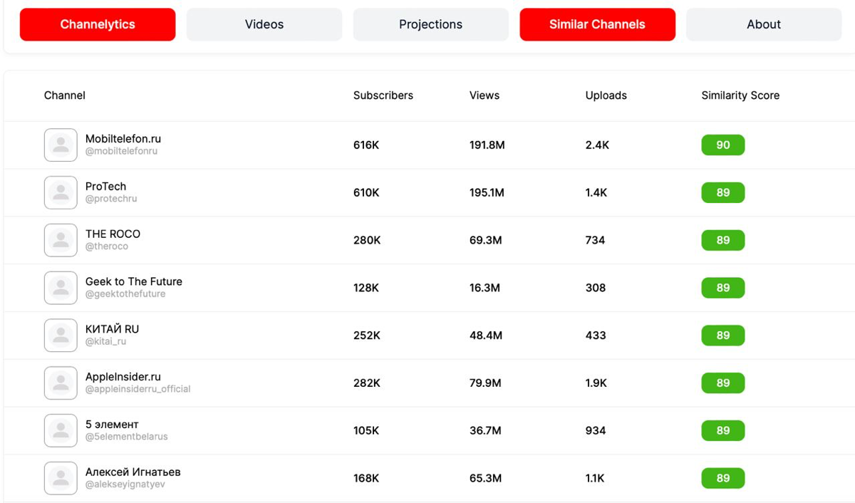Click the @alekseyignatyev handle
Screen dimensions: 855x503
[125, 484]
